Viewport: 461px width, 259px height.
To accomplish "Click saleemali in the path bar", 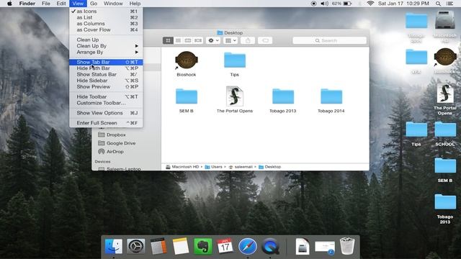I will (241, 167).
